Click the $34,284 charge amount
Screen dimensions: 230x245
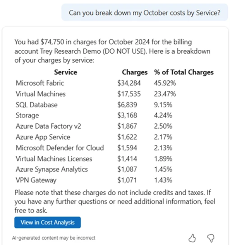point(129,83)
